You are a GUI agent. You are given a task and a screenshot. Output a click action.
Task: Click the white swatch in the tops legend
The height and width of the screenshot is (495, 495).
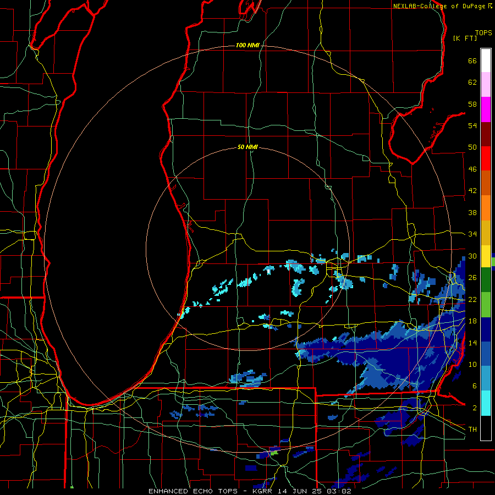pos(486,61)
